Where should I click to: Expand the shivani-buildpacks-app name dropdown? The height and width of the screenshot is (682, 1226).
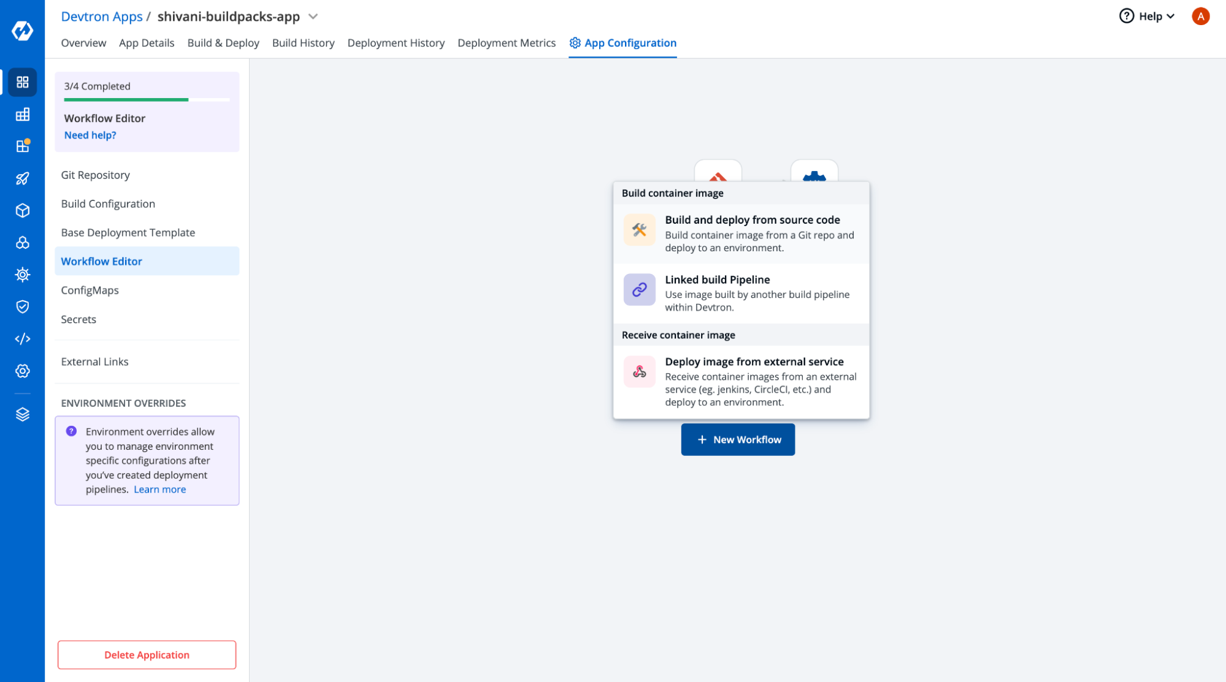click(313, 17)
